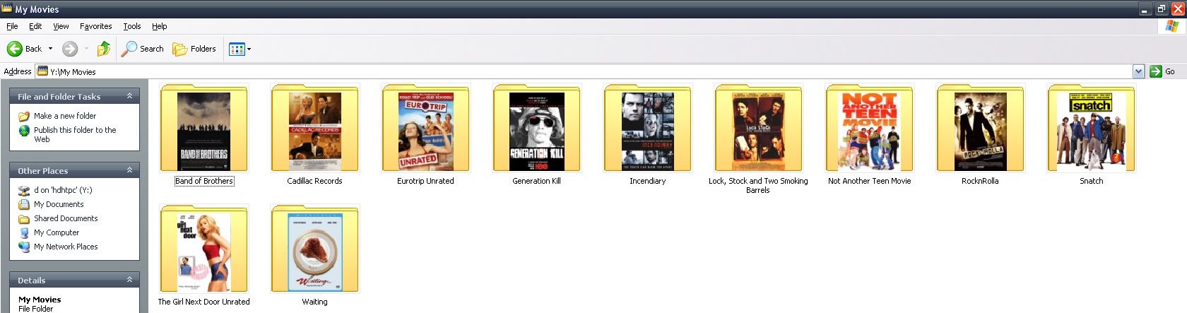Collapse the Other Places panel
Image resolution: width=1187 pixels, height=313 pixels.
coord(129,170)
